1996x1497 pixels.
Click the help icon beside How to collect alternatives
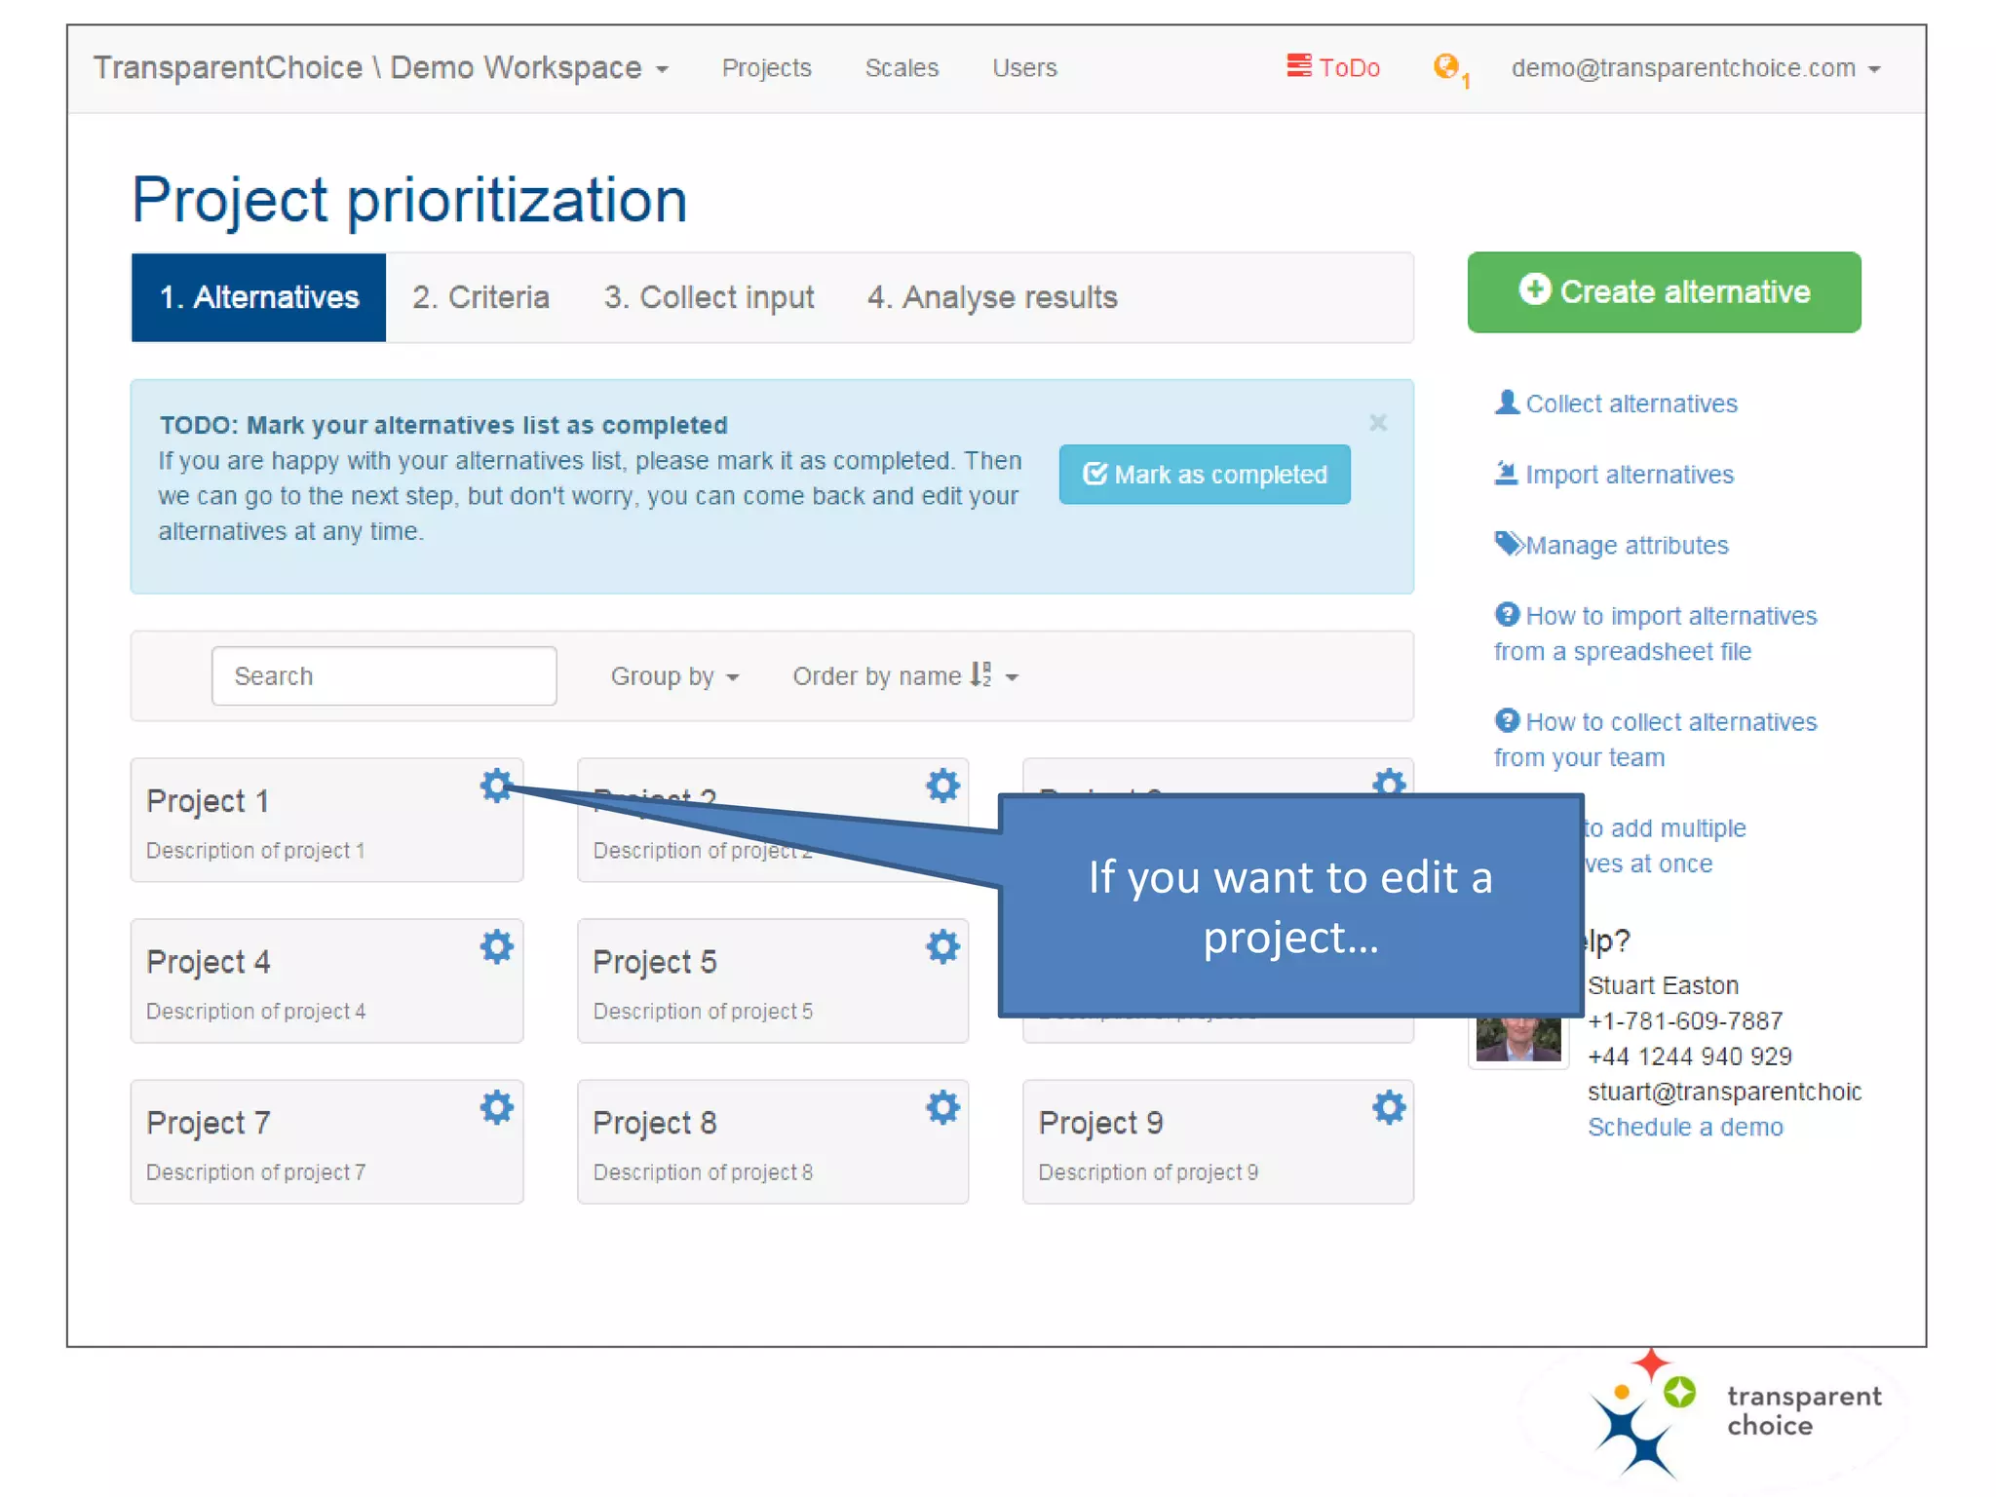point(1507,720)
